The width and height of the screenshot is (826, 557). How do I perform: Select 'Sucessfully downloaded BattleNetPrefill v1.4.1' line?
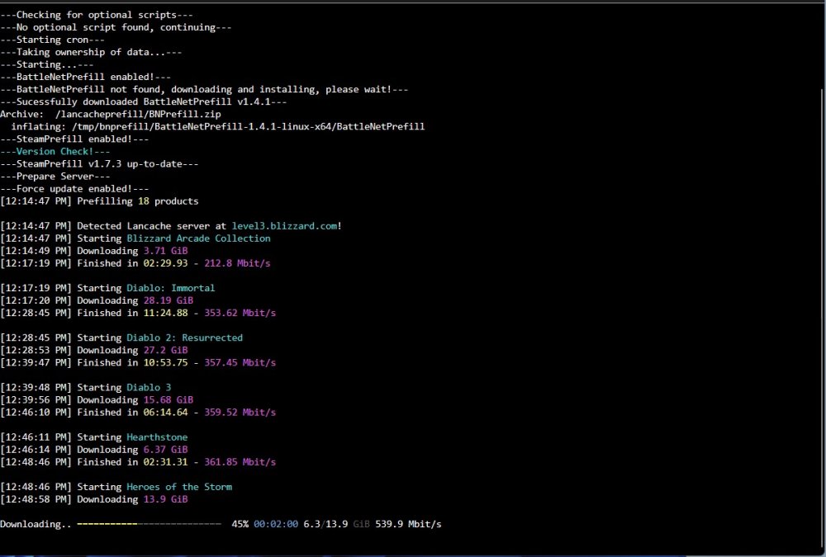pos(143,101)
